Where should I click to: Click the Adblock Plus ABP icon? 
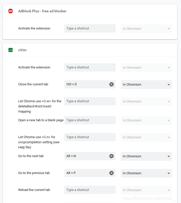click(11, 11)
